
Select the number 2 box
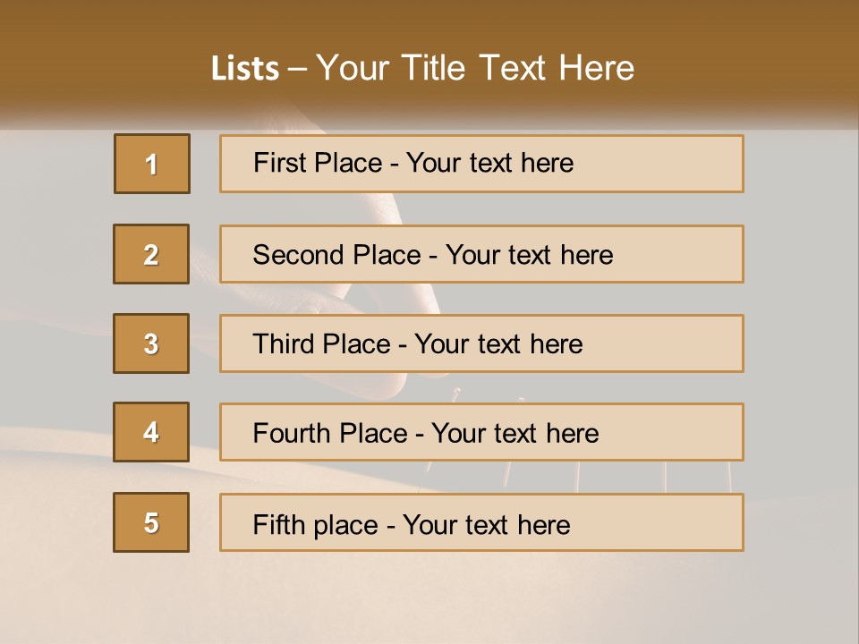click(151, 254)
